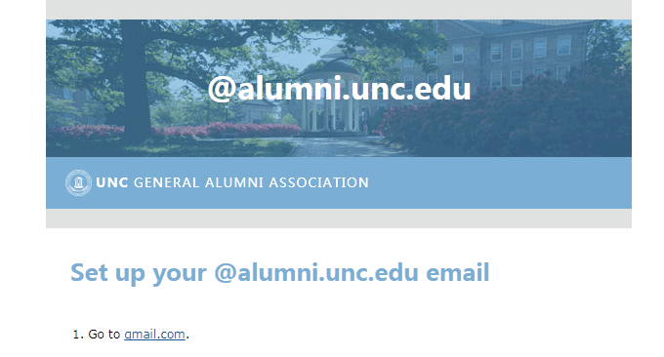Open the gmail.com link
Image resolution: width=664 pixels, height=357 pixels.
click(x=154, y=335)
